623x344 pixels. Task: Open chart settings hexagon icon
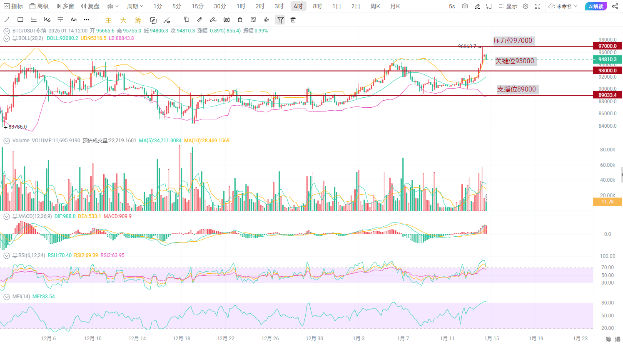526,6
